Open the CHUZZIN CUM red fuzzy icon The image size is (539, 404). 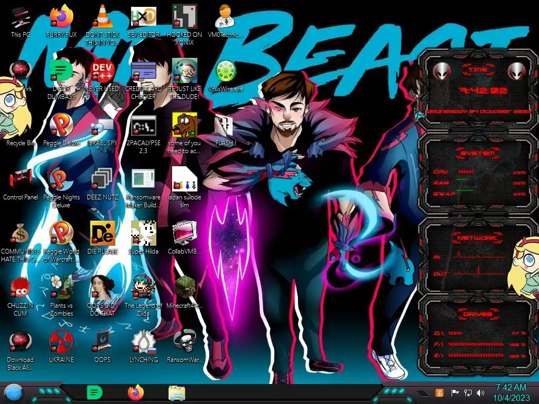tap(21, 297)
